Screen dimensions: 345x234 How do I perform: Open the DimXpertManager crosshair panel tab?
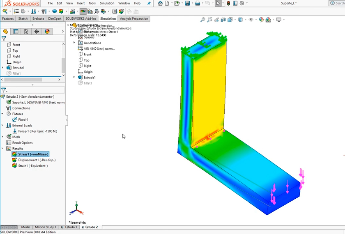(x=37, y=31)
